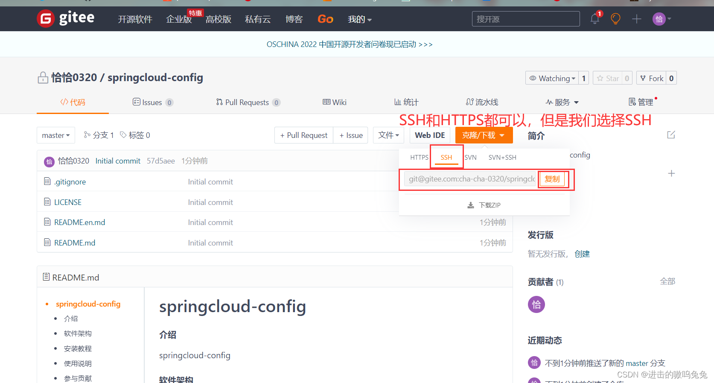Click the commit author avatar 恰恰0320

(x=49, y=161)
